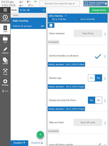Select Yes for Sweep and mop the floors
Viewport: 109px width, 146px height.
[x=91, y=100]
